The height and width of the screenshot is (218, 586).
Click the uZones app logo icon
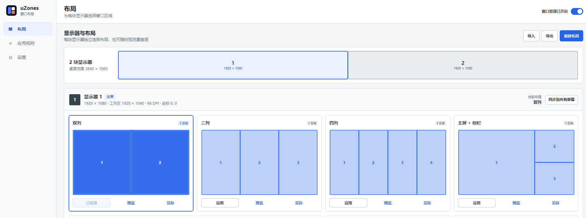(x=11, y=10)
